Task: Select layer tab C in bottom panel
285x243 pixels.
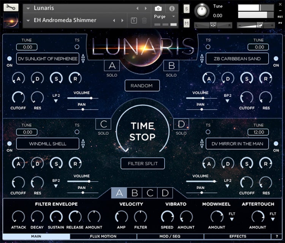Action: click(150, 193)
